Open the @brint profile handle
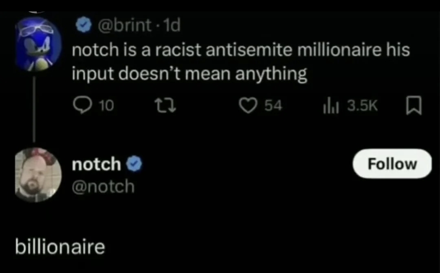Image resolution: width=440 pixels, height=273 pixels. point(122,26)
